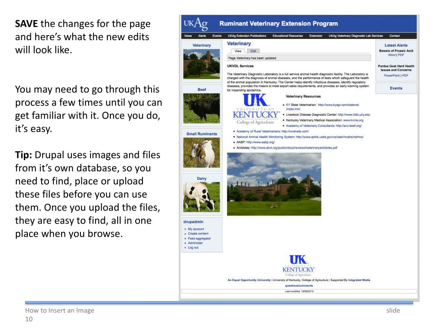Viewport: 438px width, 328px height.
Task: Open Create content link
Action: [198, 234]
